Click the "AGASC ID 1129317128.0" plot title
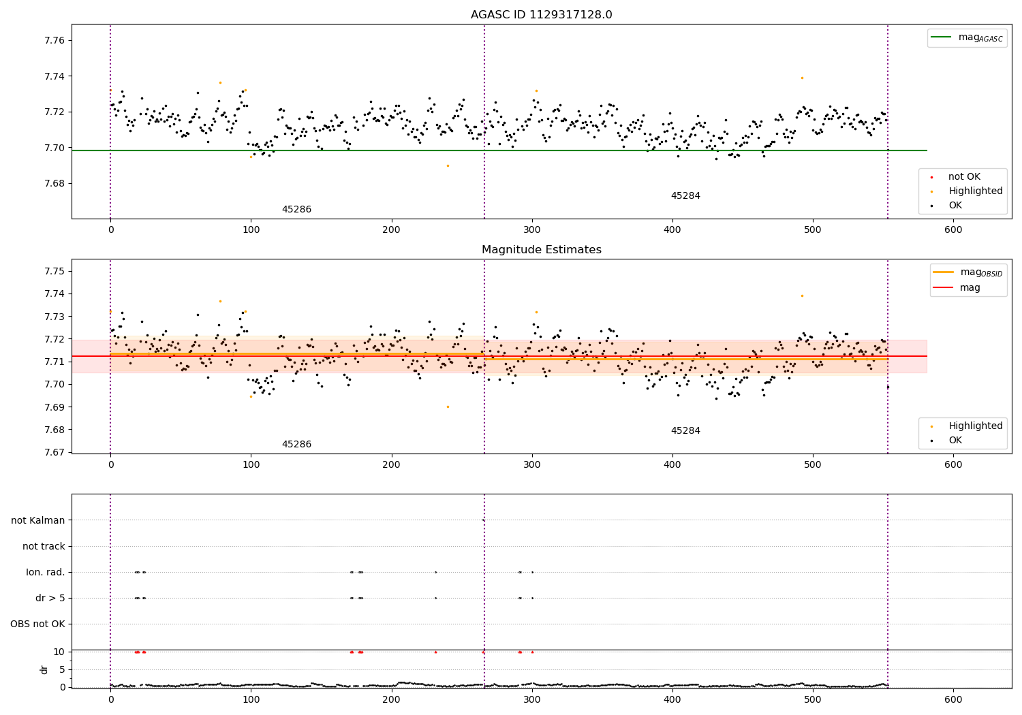Image resolution: width=1022 pixels, height=715 pixels. [x=541, y=15]
